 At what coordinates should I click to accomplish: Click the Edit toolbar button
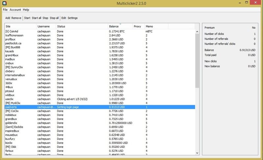(x=64, y=18)
